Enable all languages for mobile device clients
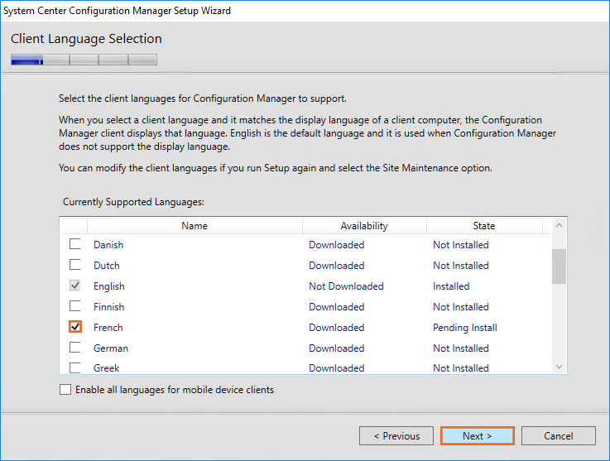This screenshot has width=610, height=461. click(x=65, y=390)
